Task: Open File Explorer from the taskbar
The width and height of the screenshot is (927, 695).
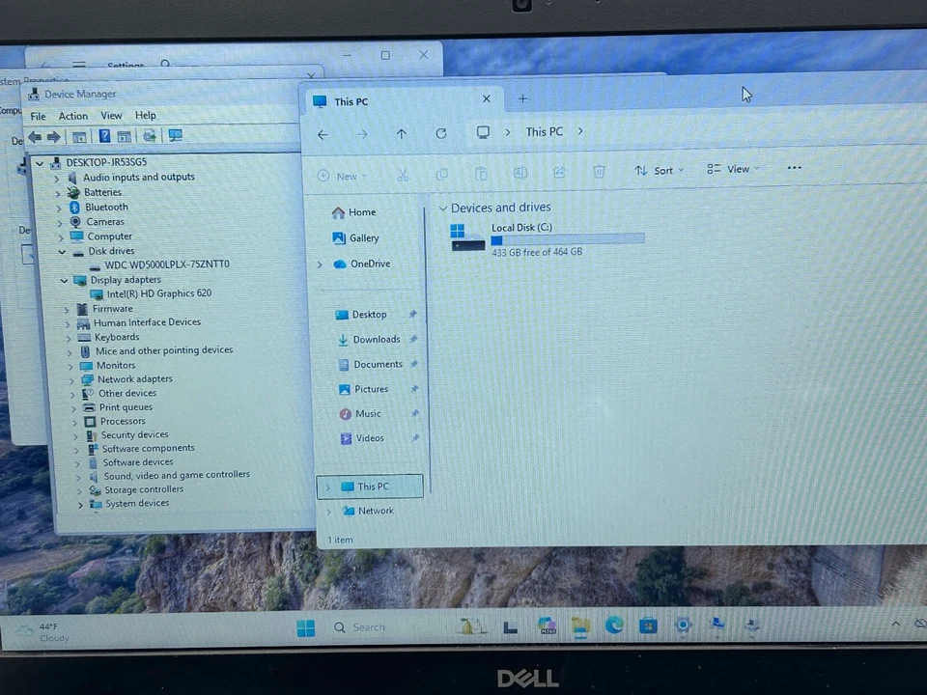Action: (580, 626)
